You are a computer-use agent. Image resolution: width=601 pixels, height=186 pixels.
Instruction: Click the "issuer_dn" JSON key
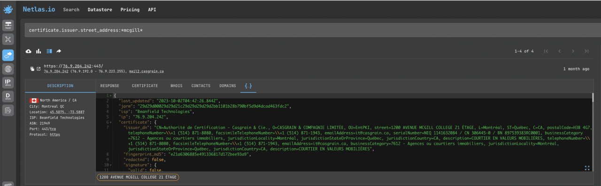[137, 127]
